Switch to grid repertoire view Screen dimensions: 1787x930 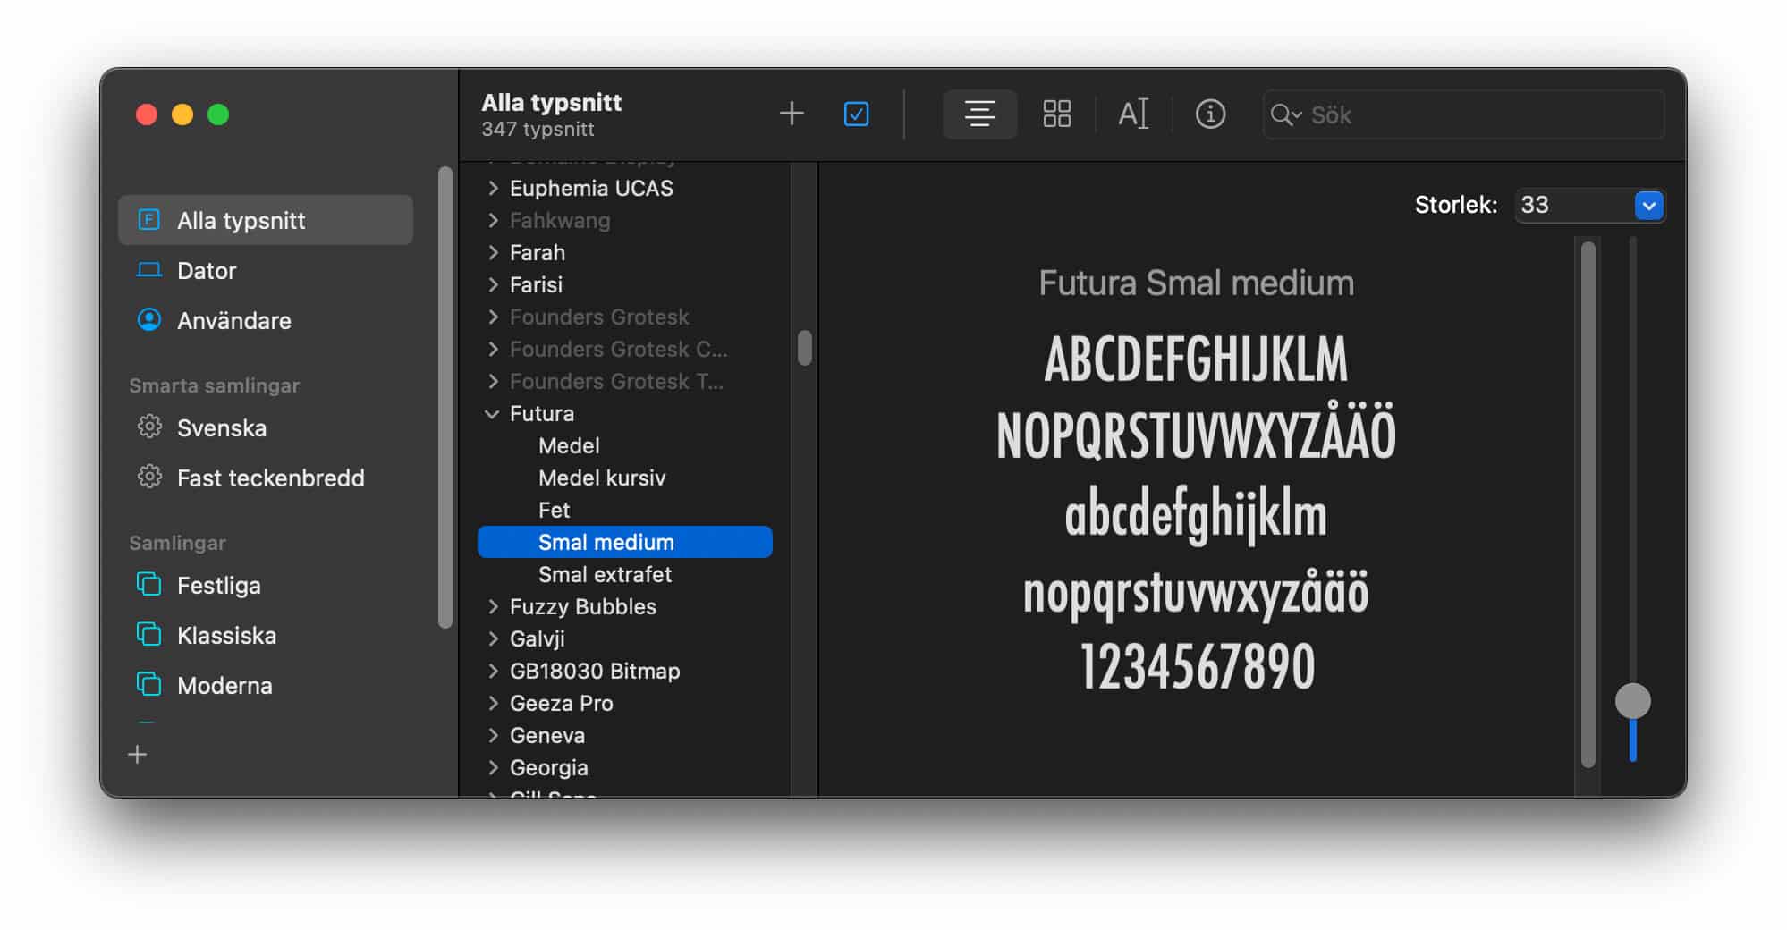1056,114
